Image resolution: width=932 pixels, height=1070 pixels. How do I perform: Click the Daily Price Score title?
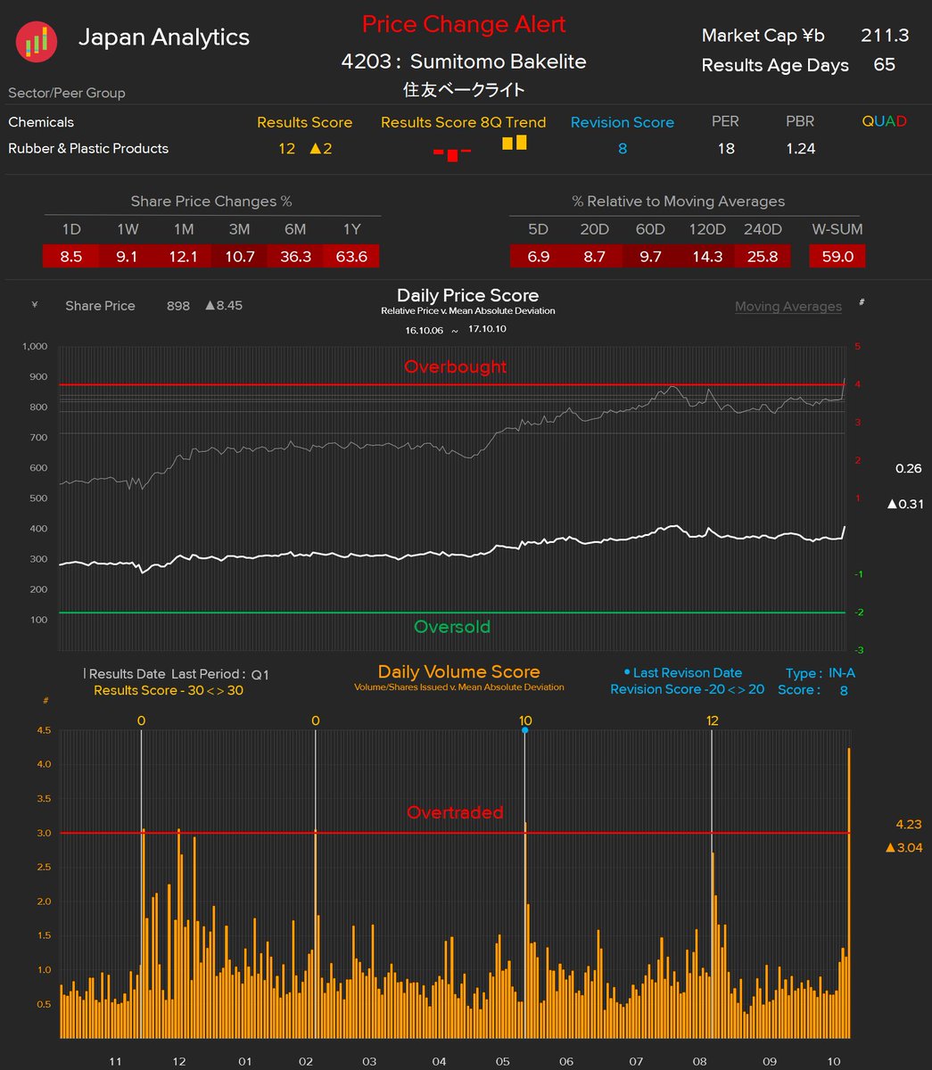[x=467, y=295]
